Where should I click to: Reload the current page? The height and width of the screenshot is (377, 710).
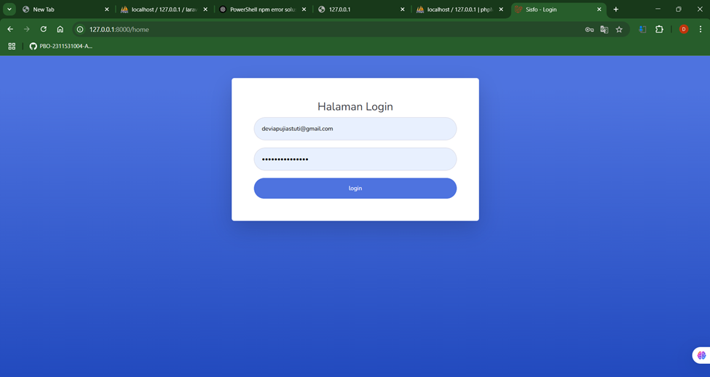43,29
